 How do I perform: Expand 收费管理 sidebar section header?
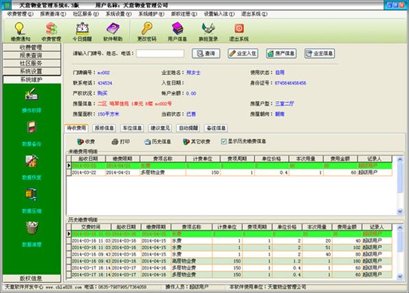pos(32,47)
